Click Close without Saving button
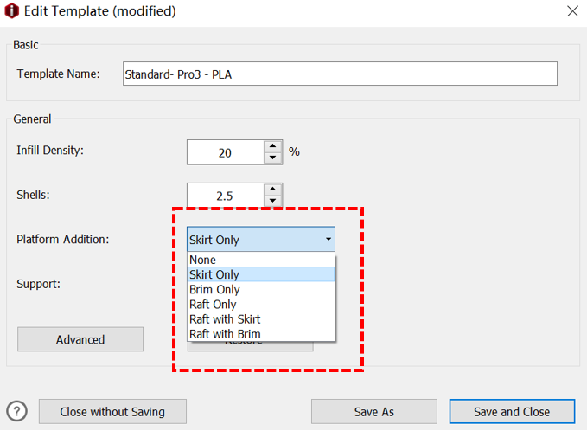The height and width of the screenshot is (431, 587). [x=112, y=412]
